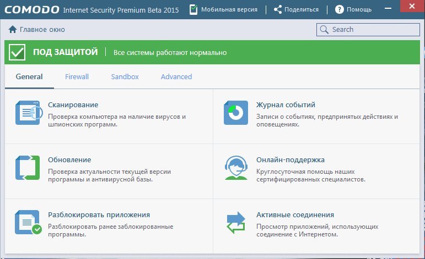Click the Активные соединения arrows icon
The image size is (425, 259).
point(236,223)
